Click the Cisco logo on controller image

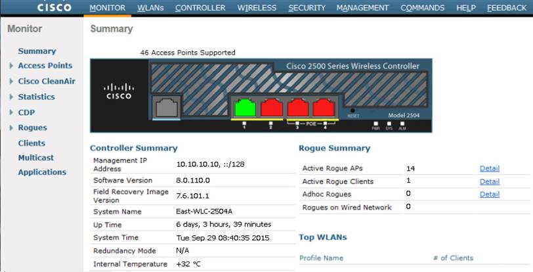coord(119,91)
